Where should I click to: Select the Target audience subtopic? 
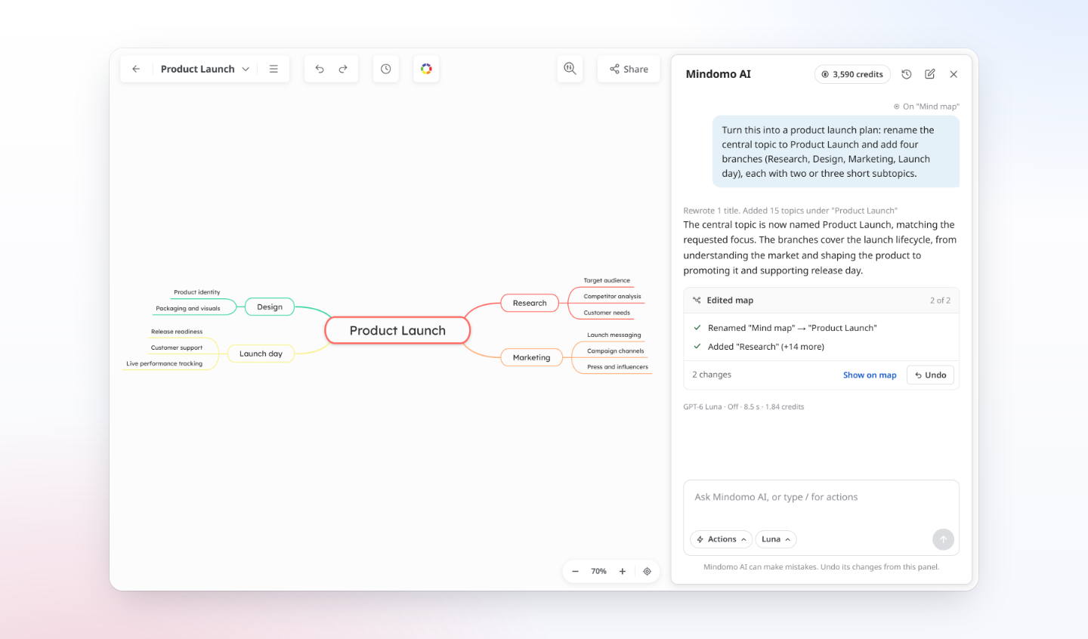pos(607,280)
